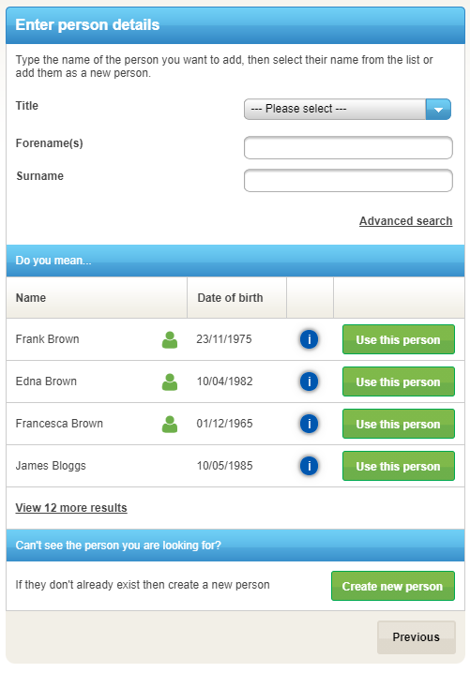Click green person icon beside Frank Brown
The height and width of the screenshot is (673, 470).
click(170, 340)
